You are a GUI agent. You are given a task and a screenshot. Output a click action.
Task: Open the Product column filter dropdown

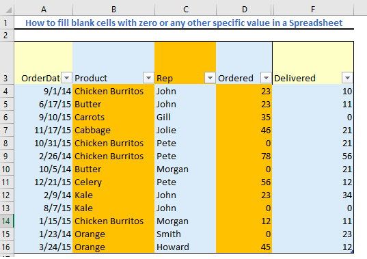148,77
